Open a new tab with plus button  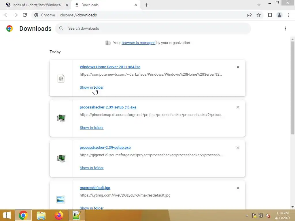[147, 5]
